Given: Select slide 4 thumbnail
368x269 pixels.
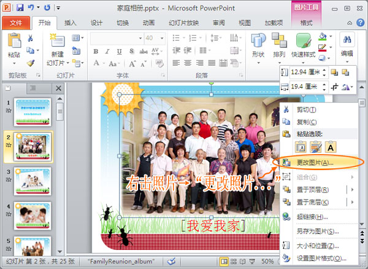Looking at the screenshot, I should click(x=33, y=216).
